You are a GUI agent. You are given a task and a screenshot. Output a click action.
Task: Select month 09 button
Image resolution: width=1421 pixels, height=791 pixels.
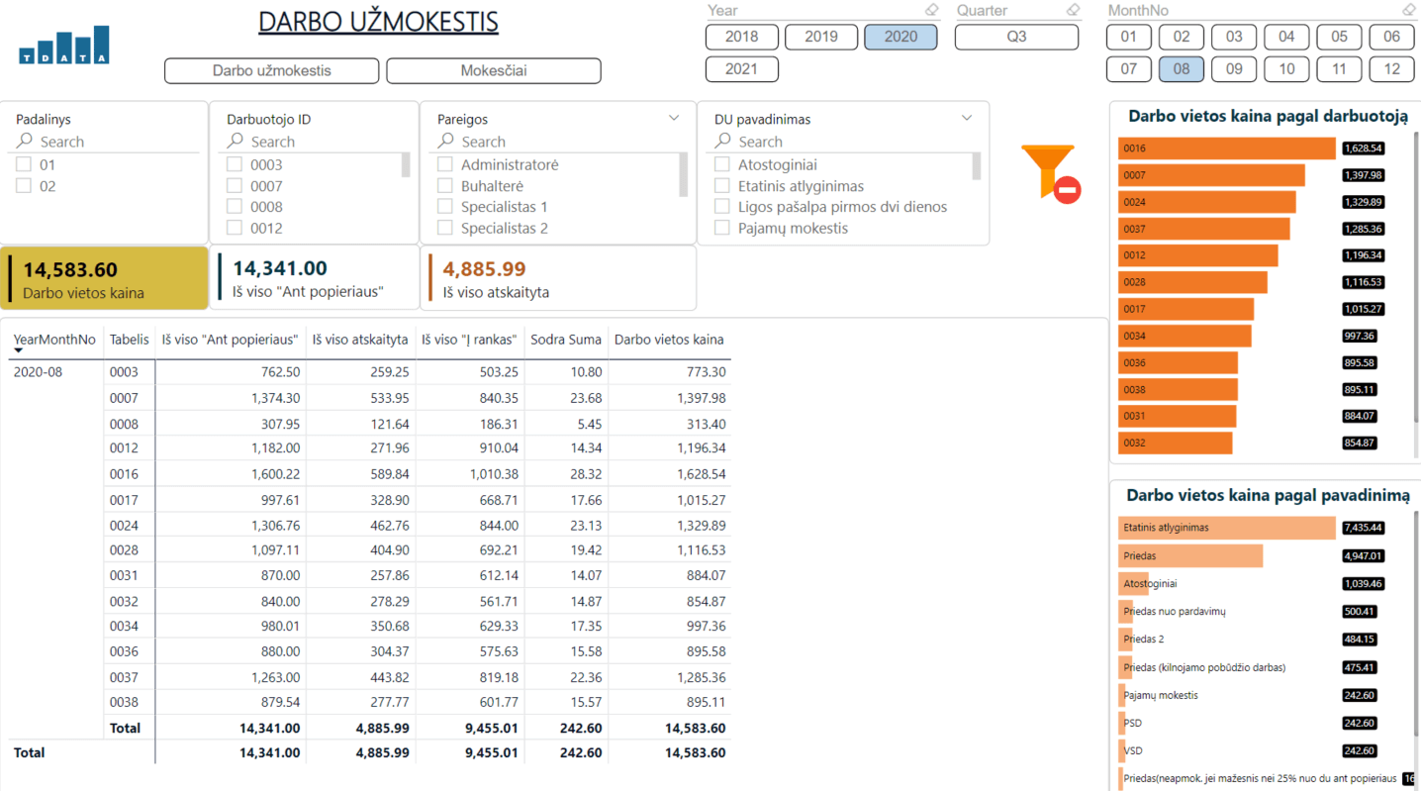pyautogui.click(x=1234, y=69)
